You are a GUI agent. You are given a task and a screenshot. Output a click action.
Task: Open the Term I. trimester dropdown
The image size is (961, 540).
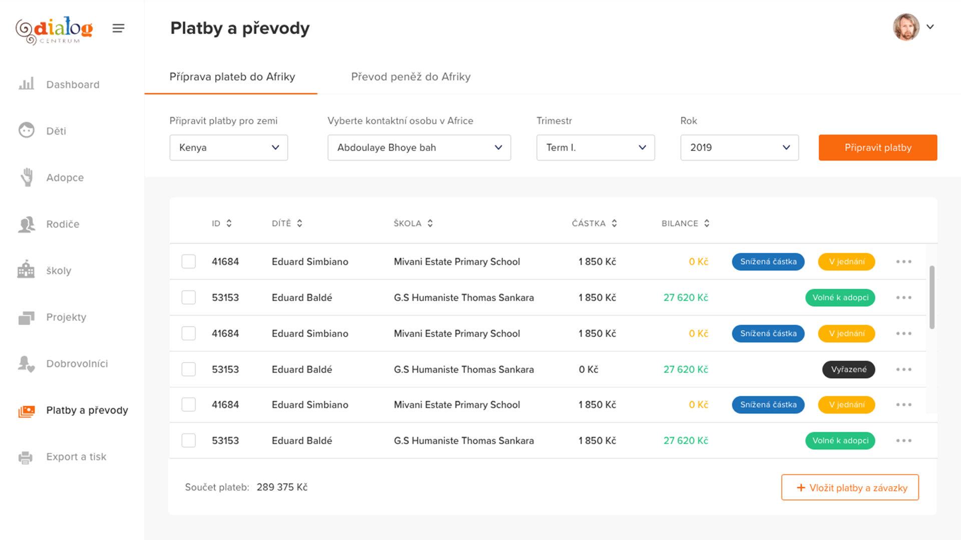click(596, 147)
